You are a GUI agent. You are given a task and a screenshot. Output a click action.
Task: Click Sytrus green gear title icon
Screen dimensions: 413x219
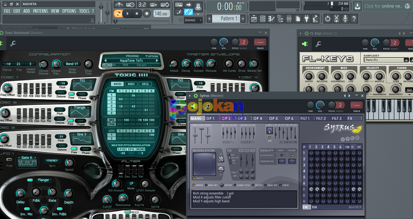196,96
